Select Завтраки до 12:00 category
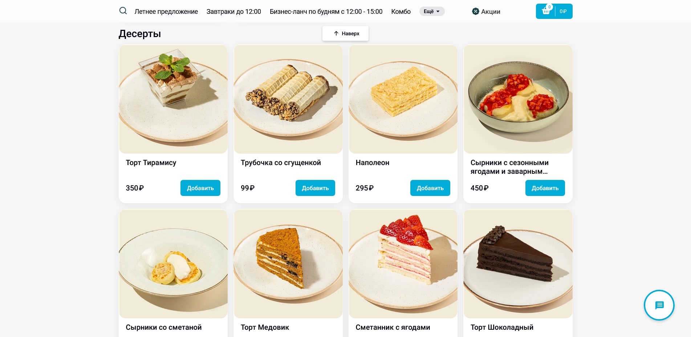This screenshot has height=337, width=691. point(234,11)
